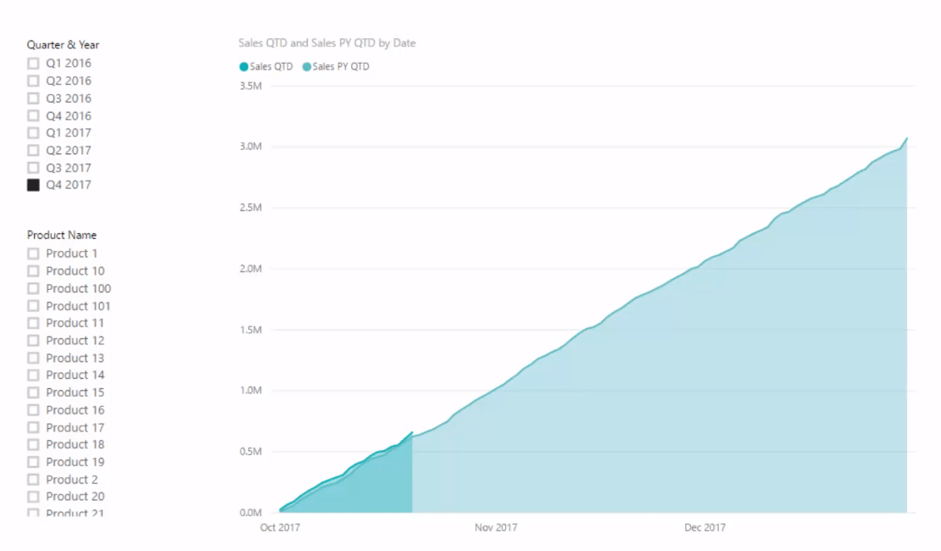
Task: Check the Product 15 checkbox
Action: pyautogui.click(x=33, y=392)
